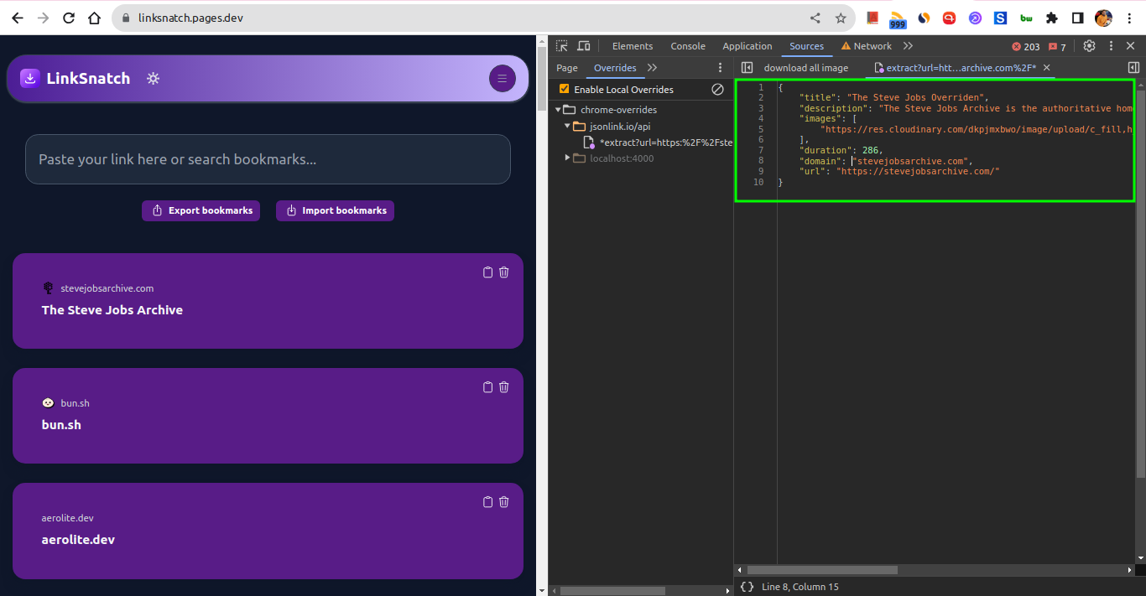Switch to the Elements tab
The height and width of the screenshot is (596, 1146).
[633, 46]
